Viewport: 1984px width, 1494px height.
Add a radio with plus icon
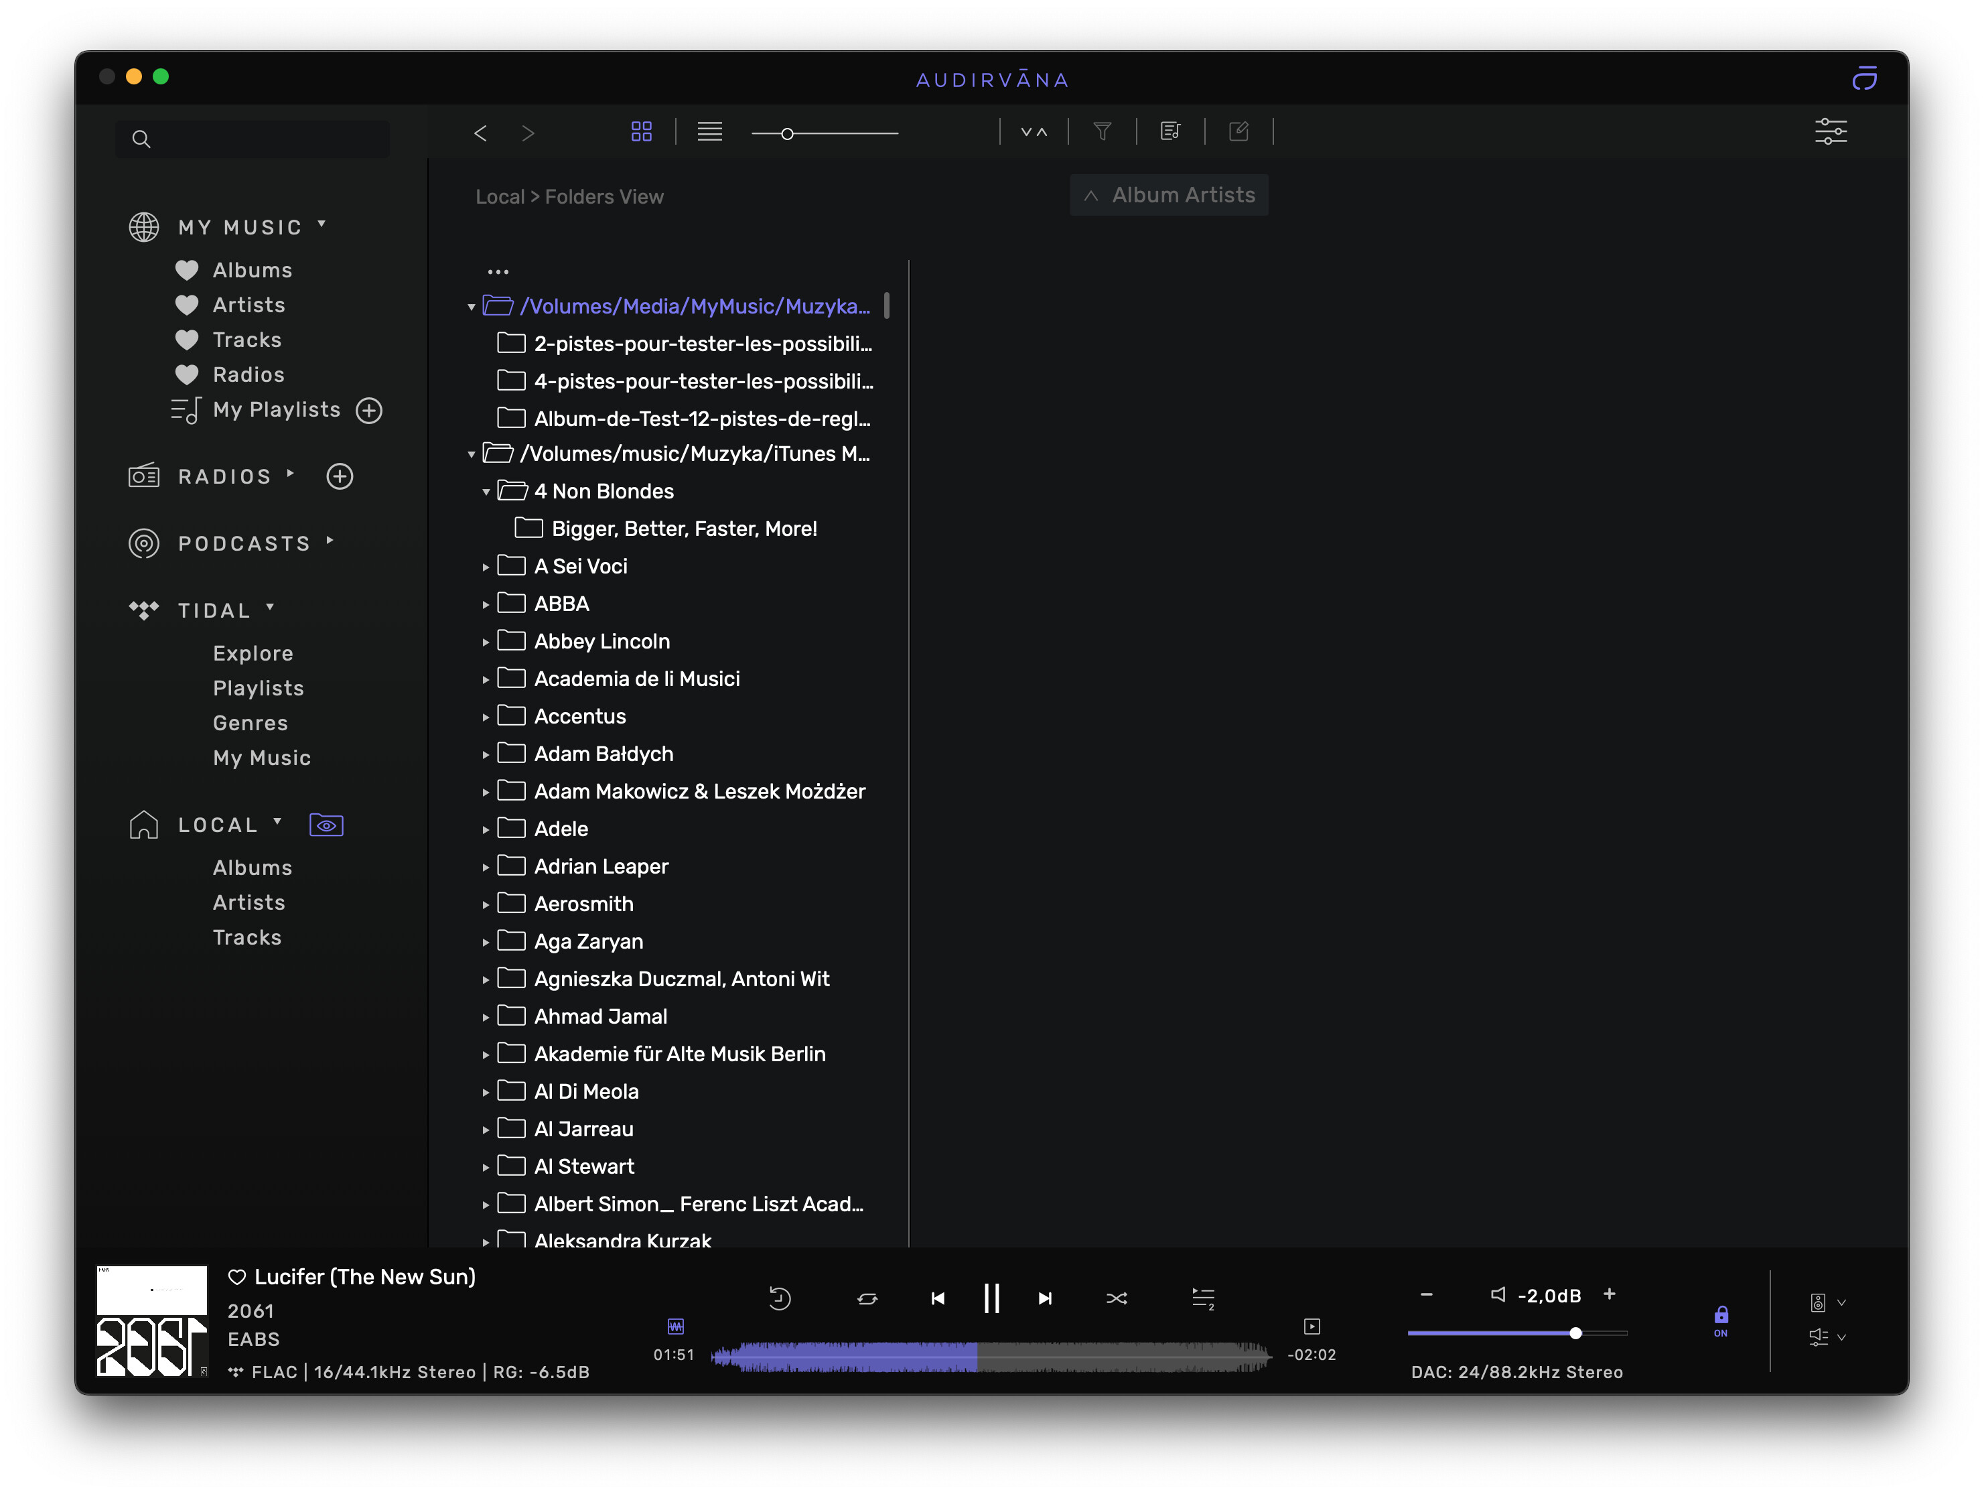(340, 476)
